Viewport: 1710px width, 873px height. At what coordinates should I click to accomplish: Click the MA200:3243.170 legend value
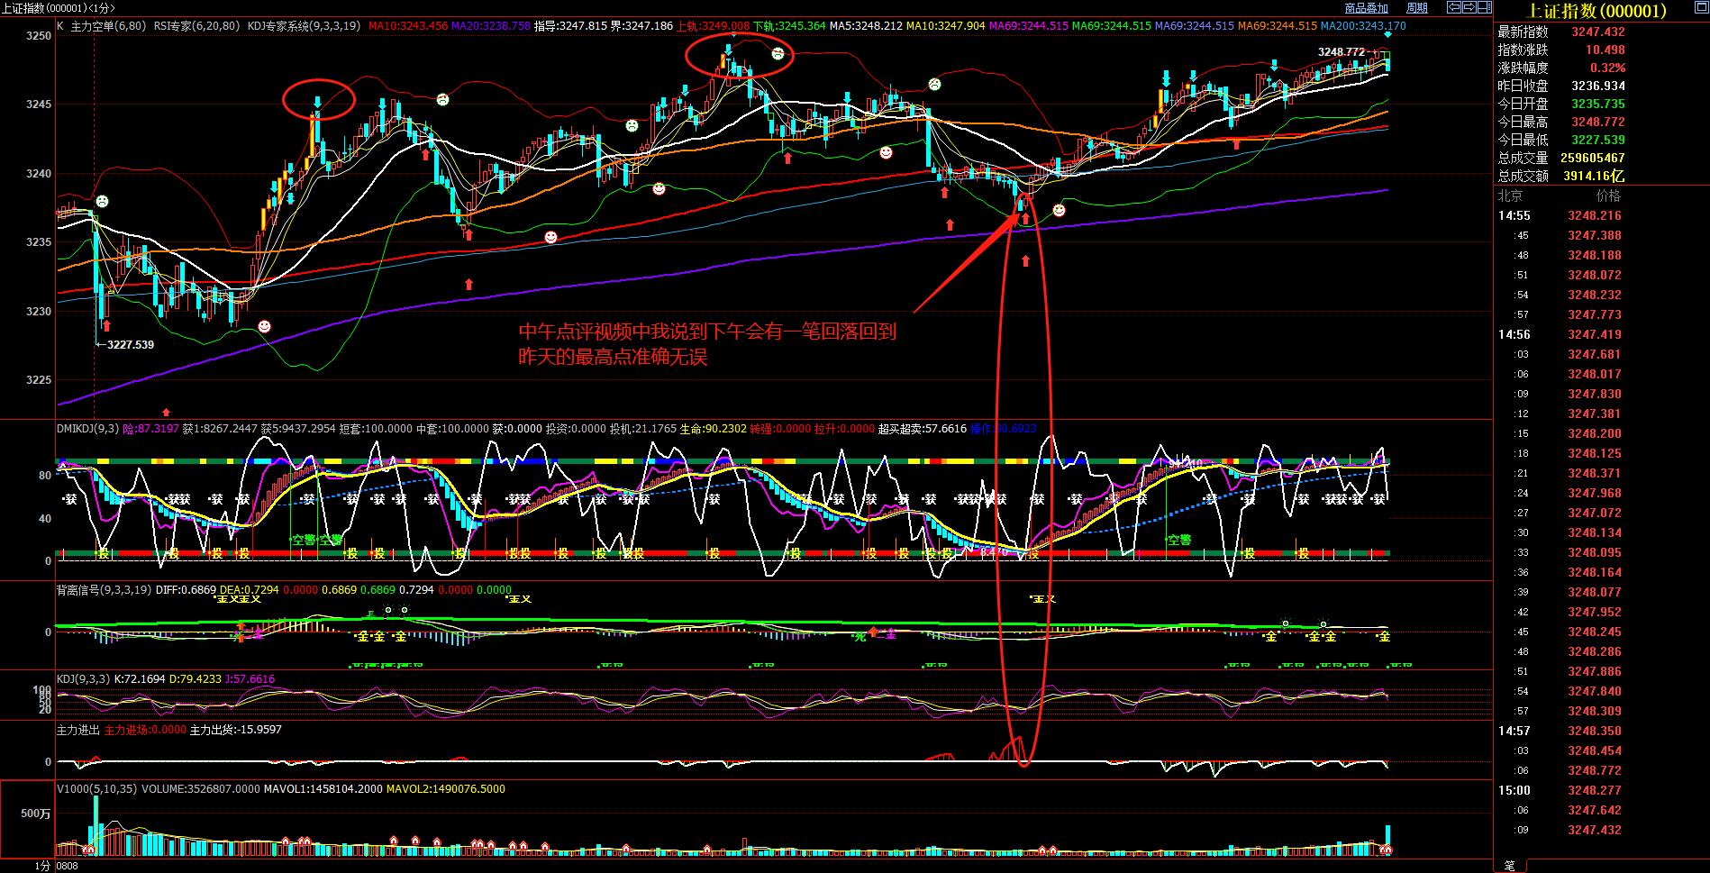pos(1363,26)
